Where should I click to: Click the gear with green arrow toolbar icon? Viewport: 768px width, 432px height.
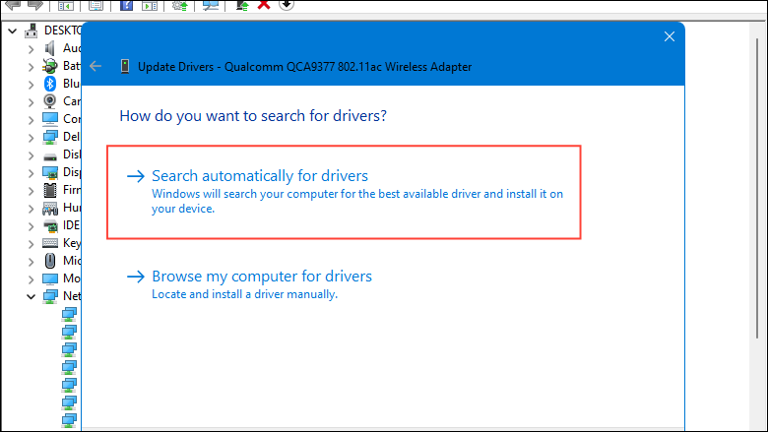point(180,6)
